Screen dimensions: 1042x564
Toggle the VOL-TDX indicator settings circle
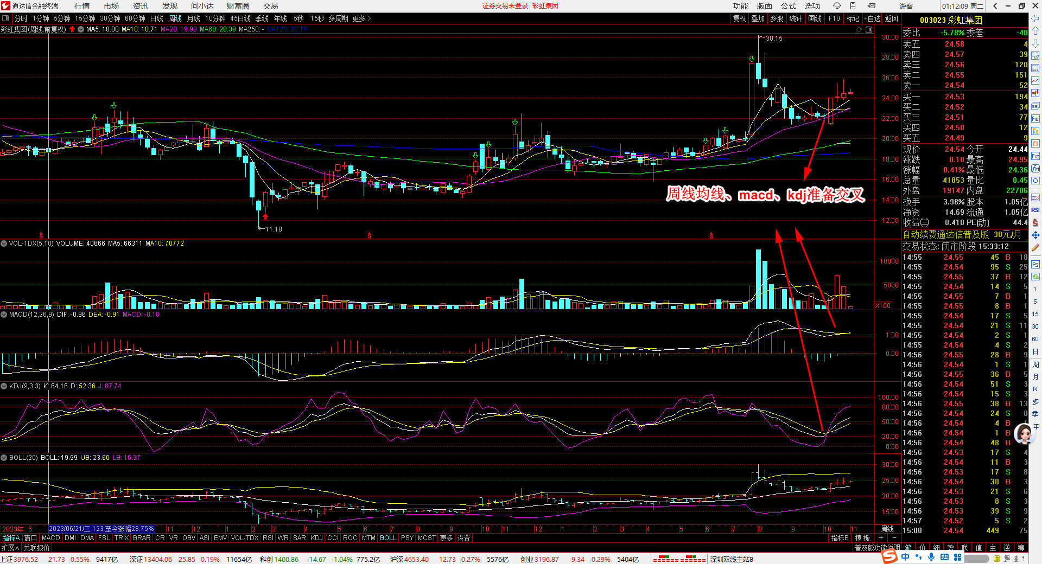tap(4, 243)
